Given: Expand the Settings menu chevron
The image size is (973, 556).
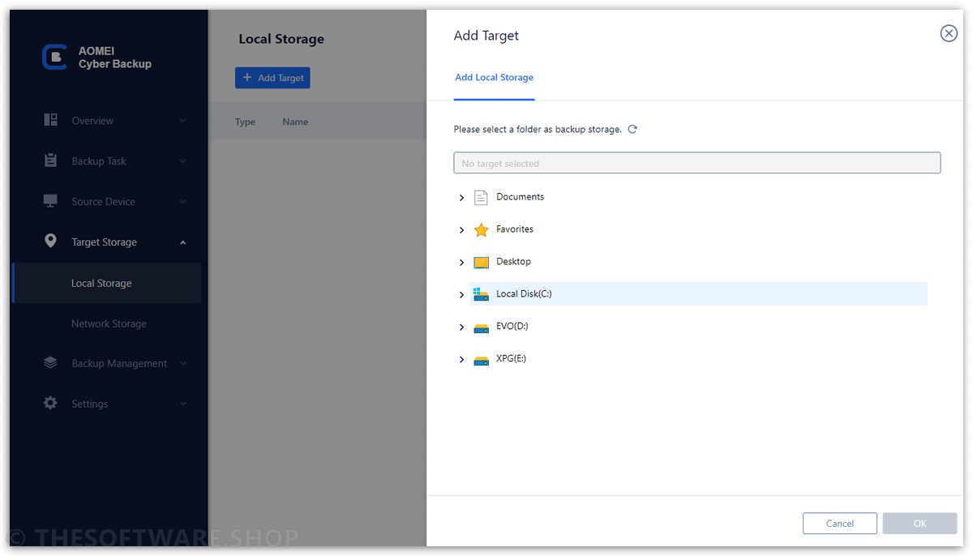Looking at the screenshot, I should 182,404.
